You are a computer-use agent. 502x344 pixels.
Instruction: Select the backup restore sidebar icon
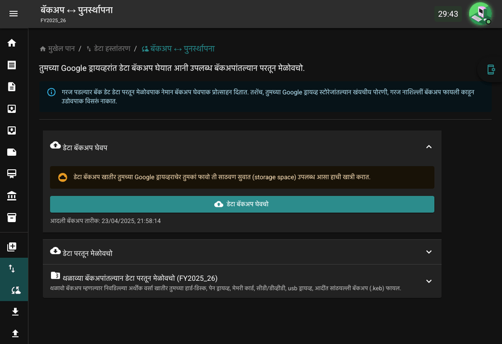pos(16,290)
